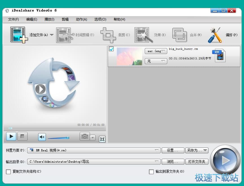Toggle full screen preview icon
244x186 pixels.
click(x=102, y=139)
